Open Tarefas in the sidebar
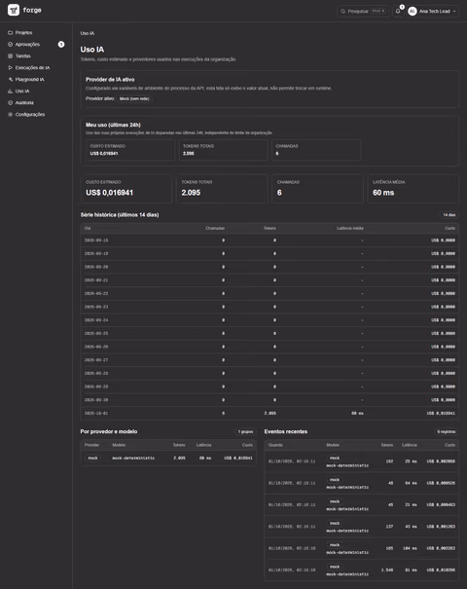 23,55
